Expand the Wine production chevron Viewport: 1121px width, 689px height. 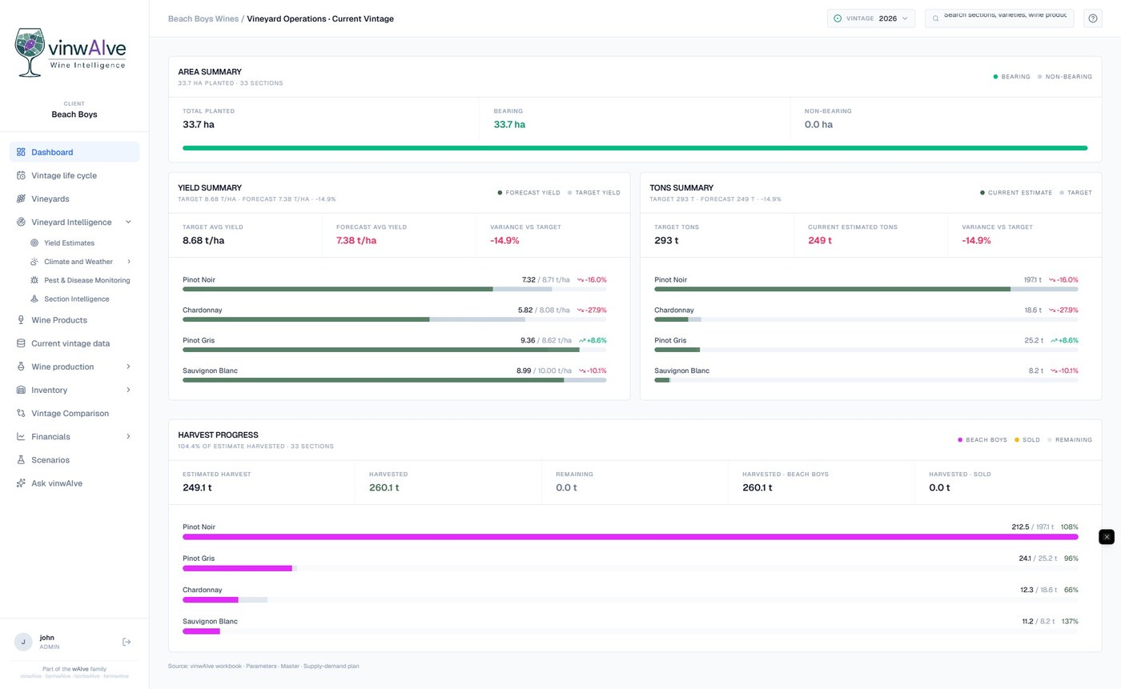click(129, 367)
